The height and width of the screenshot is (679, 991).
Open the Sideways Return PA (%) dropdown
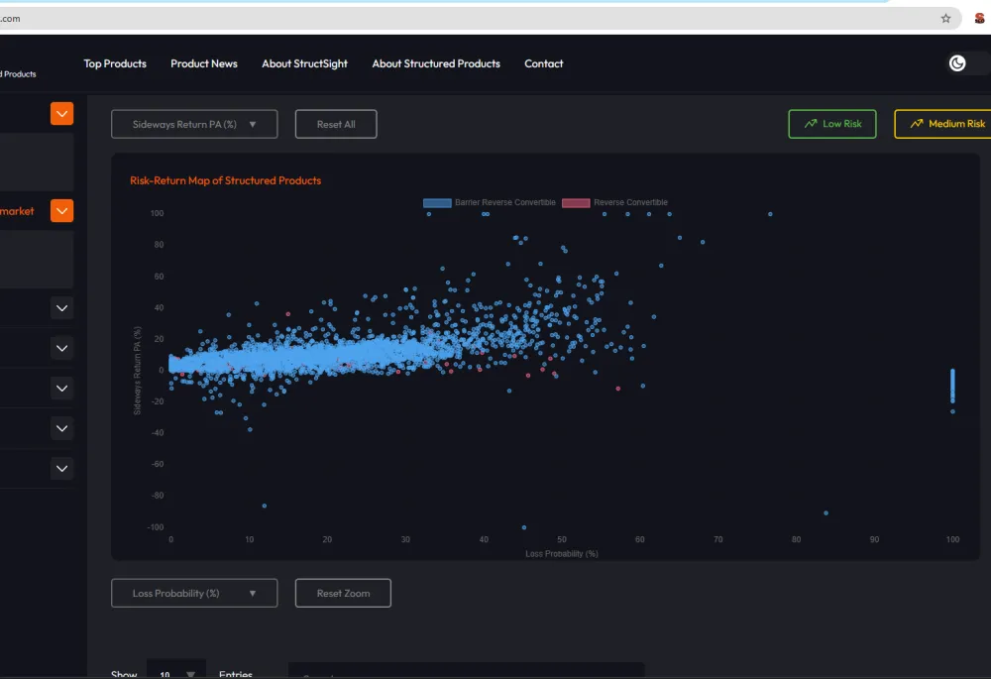click(194, 124)
